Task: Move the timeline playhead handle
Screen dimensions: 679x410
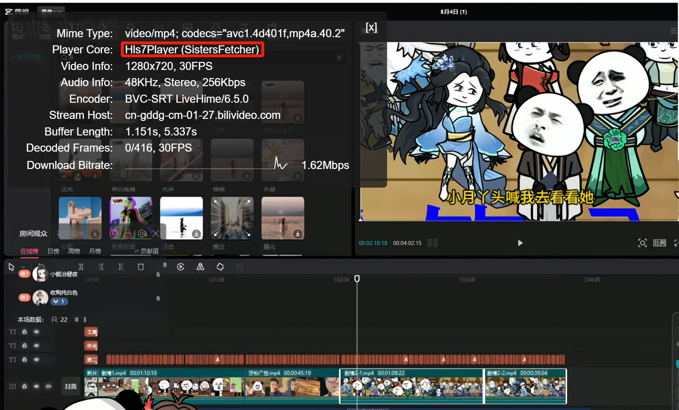Action: (x=357, y=279)
